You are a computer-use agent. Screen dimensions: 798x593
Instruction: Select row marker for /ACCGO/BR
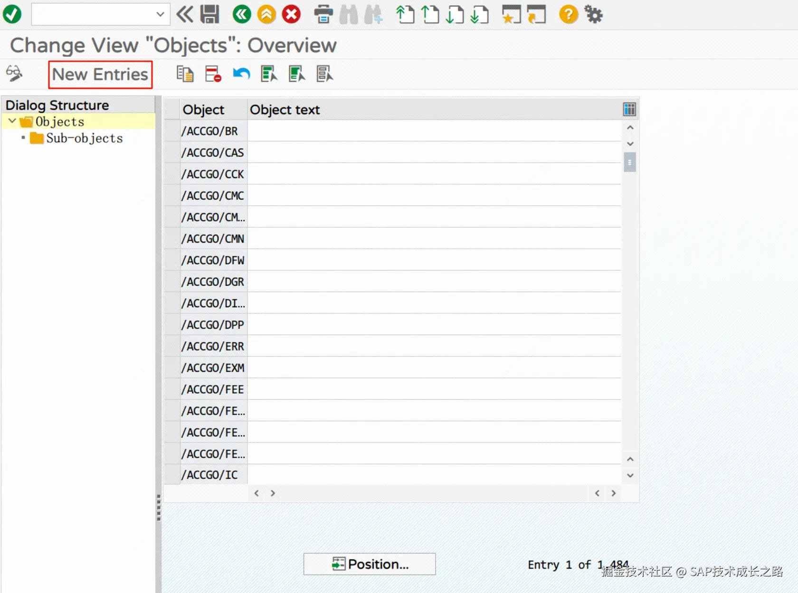tap(172, 131)
